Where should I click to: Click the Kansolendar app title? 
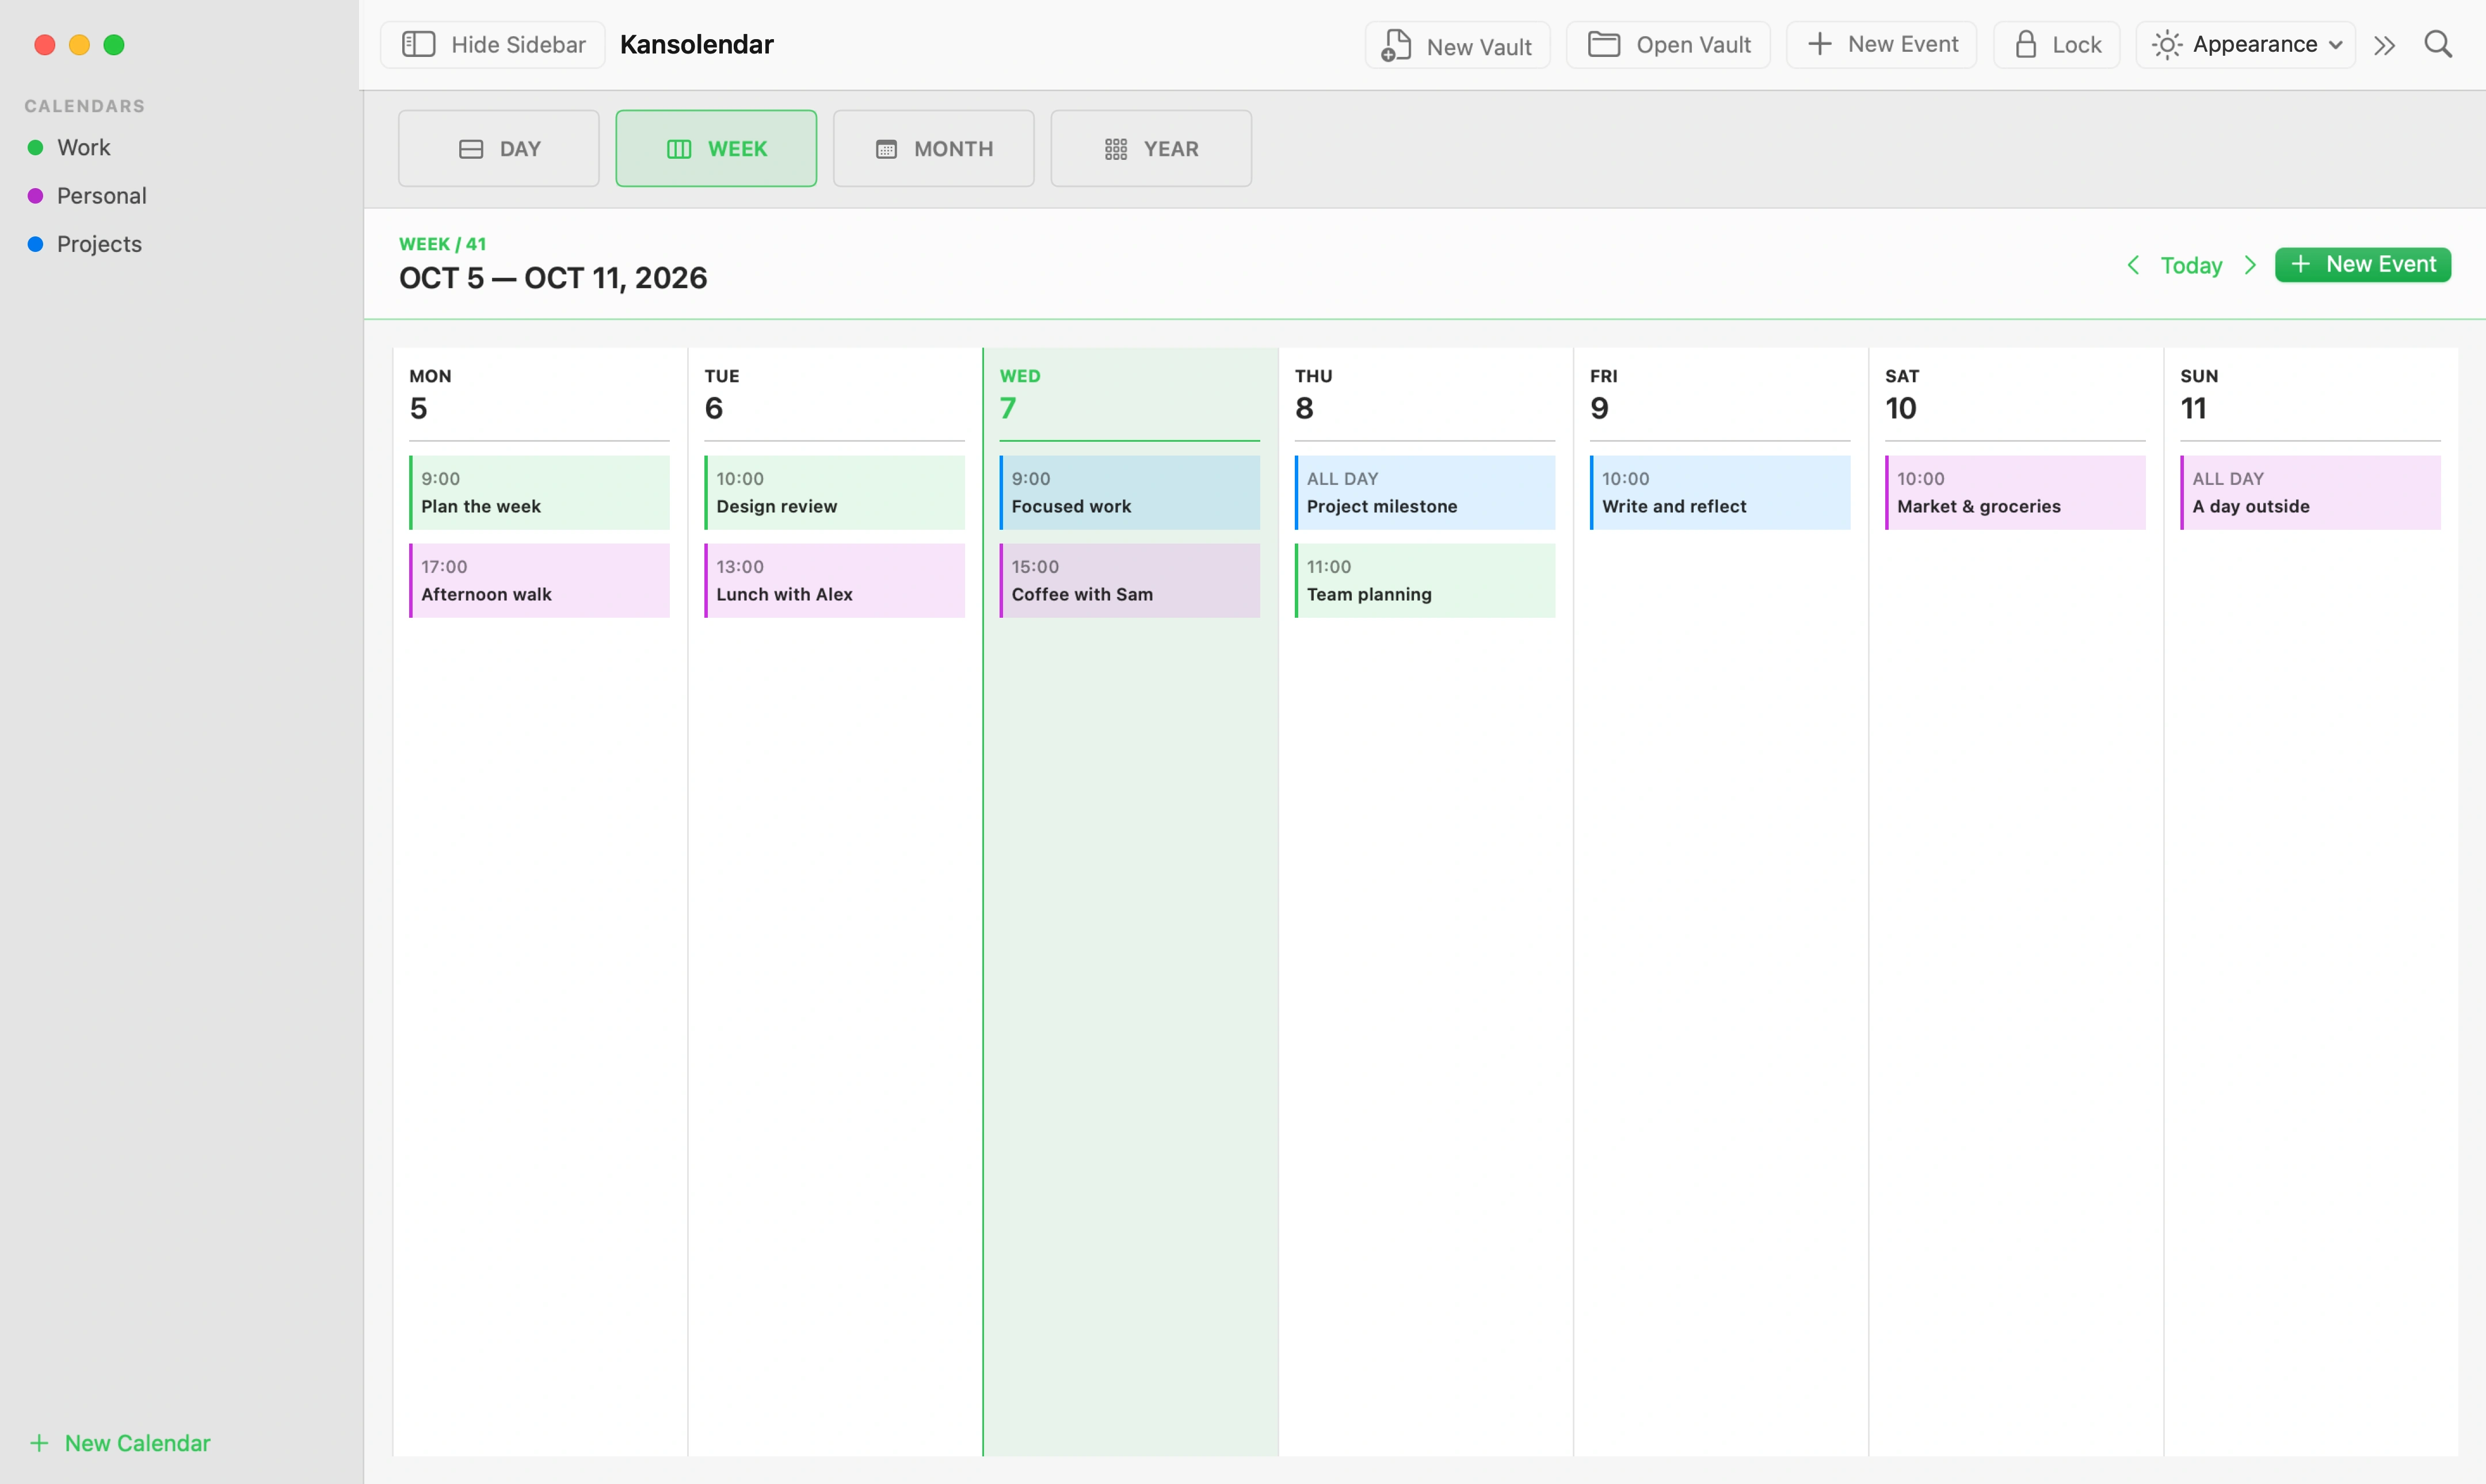tap(696, 44)
